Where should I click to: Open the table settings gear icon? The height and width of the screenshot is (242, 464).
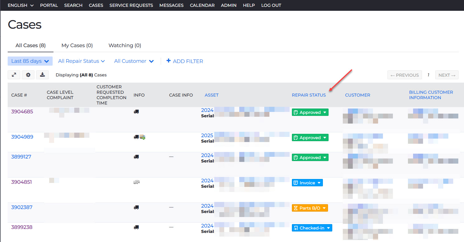[28, 75]
